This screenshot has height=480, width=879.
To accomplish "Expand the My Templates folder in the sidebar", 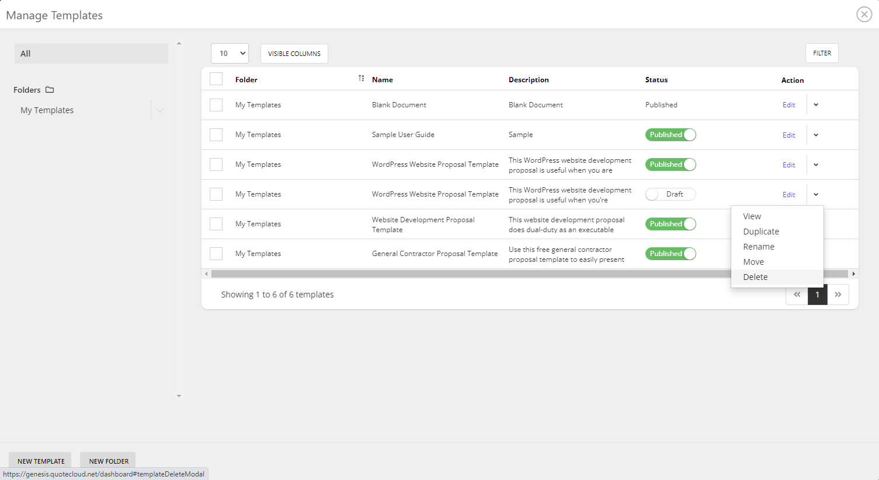I will pos(159,110).
